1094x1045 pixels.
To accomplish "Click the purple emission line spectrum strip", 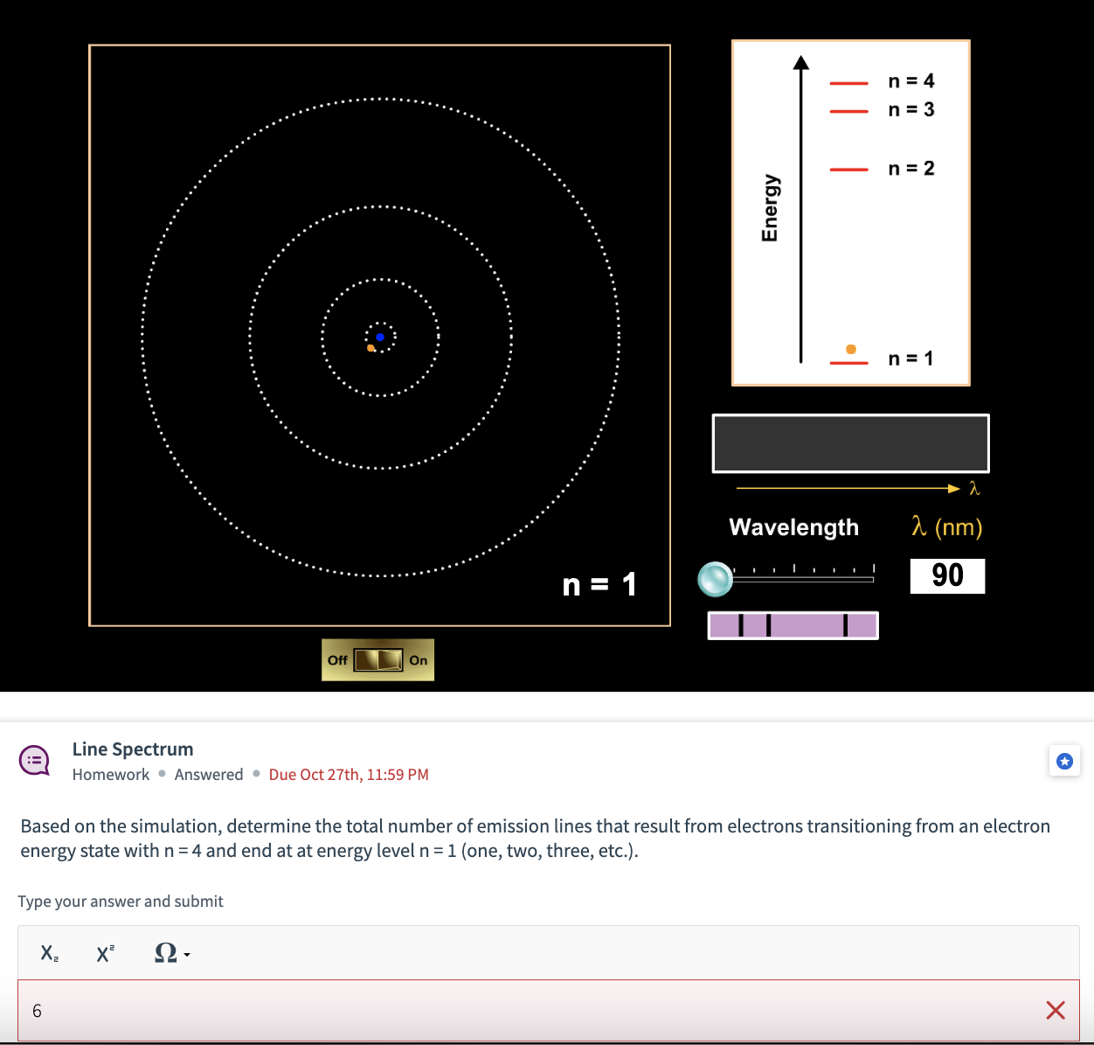I will (793, 624).
